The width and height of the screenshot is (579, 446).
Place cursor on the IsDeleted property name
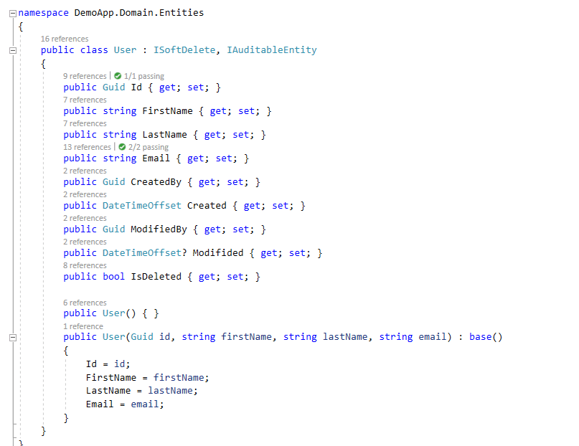[156, 277]
